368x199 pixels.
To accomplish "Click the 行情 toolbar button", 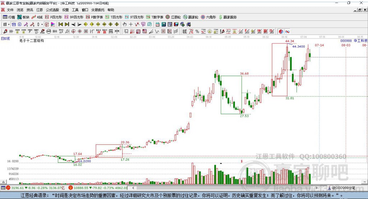I will tap(9, 17).
